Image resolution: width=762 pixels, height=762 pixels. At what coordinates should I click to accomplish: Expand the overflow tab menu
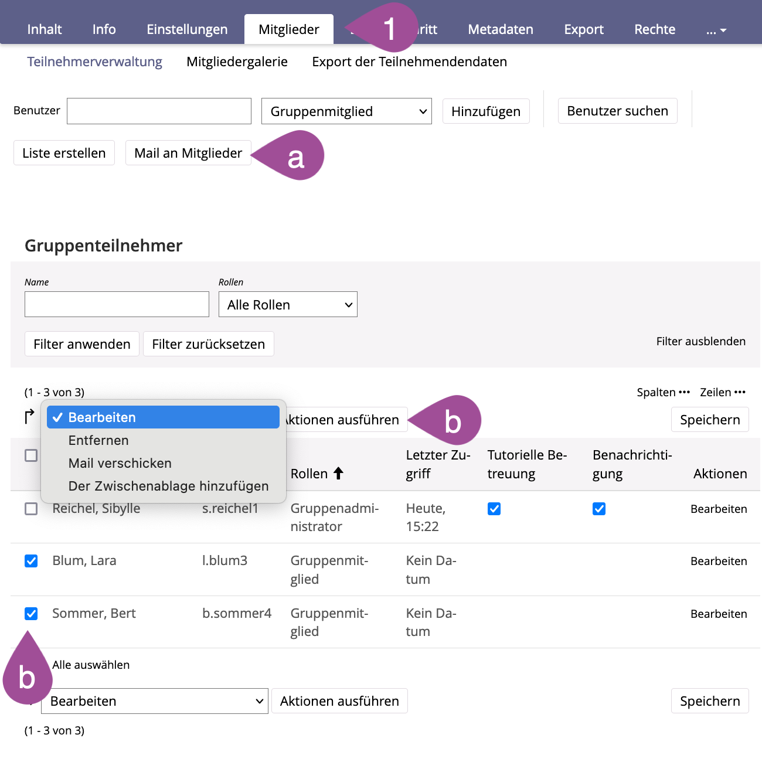pos(716,30)
